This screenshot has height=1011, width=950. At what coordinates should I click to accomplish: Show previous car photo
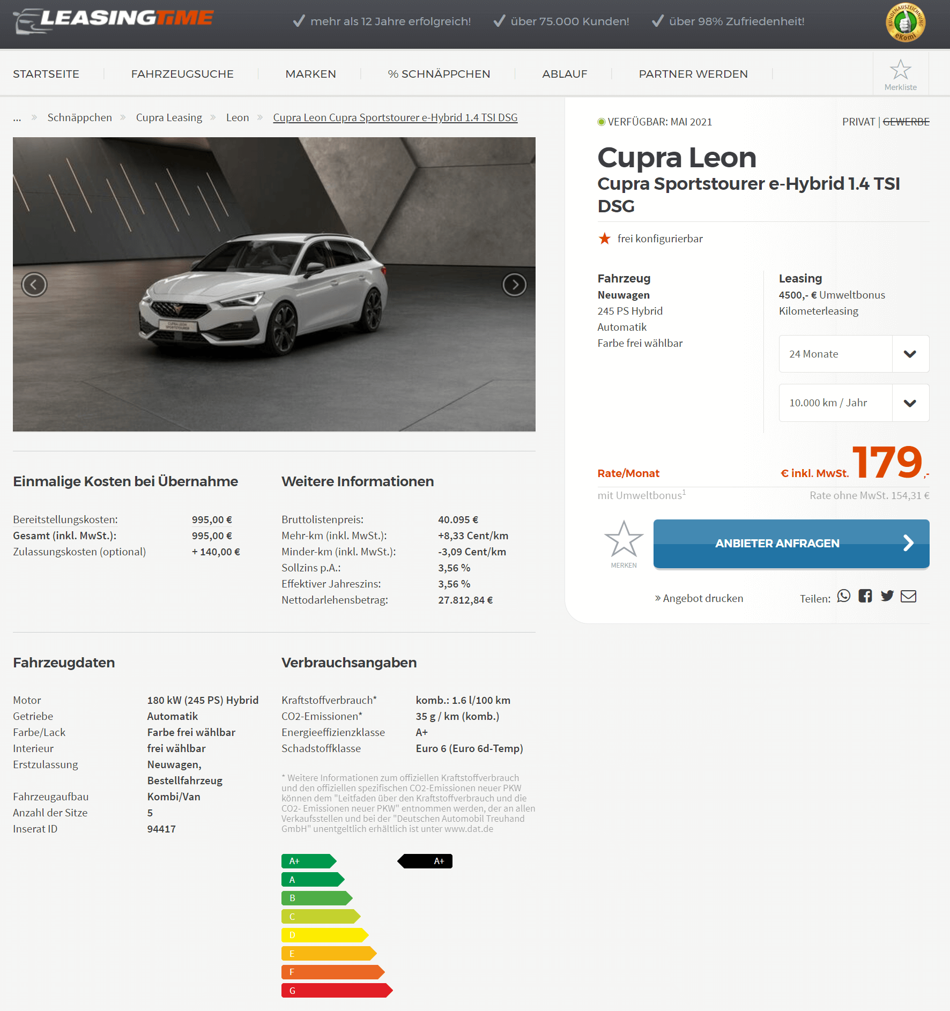coord(34,284)
